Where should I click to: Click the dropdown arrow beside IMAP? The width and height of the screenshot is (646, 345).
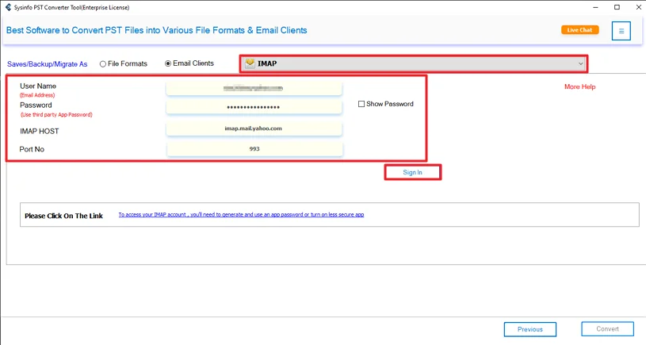tap(580, 64)
